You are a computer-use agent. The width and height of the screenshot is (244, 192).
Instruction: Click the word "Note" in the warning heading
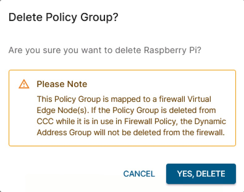tap(78, 84)
